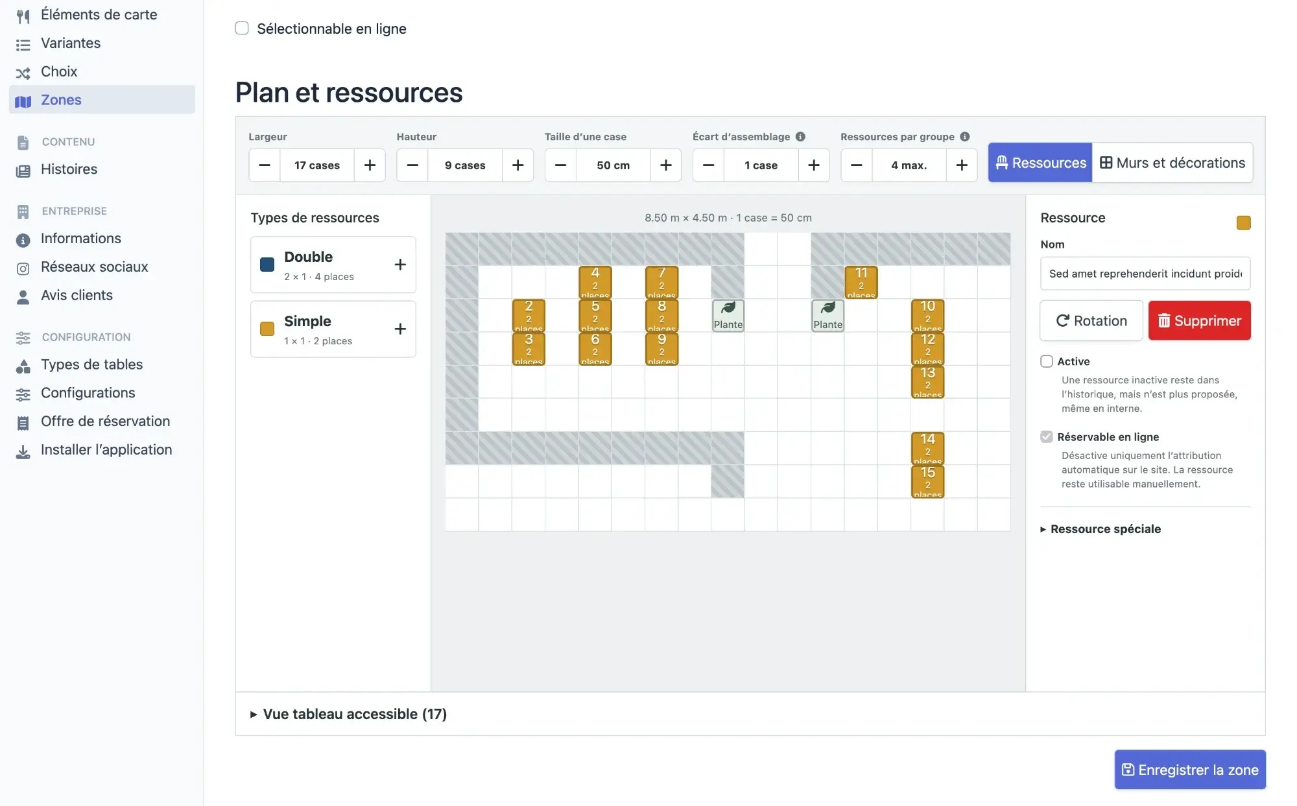Decrease Hauteur with the minus button

412,165
